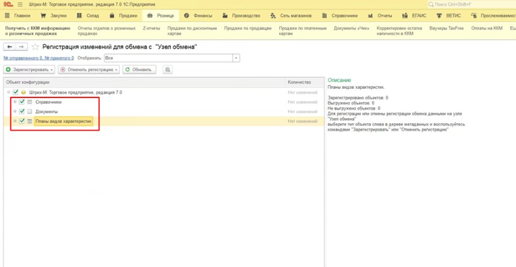This screenshot has width=516, height=267.
Task: Click the Количество column header
Action: pyautogui.click(x=305, y=82)
